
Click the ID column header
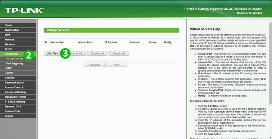[46, 42]
